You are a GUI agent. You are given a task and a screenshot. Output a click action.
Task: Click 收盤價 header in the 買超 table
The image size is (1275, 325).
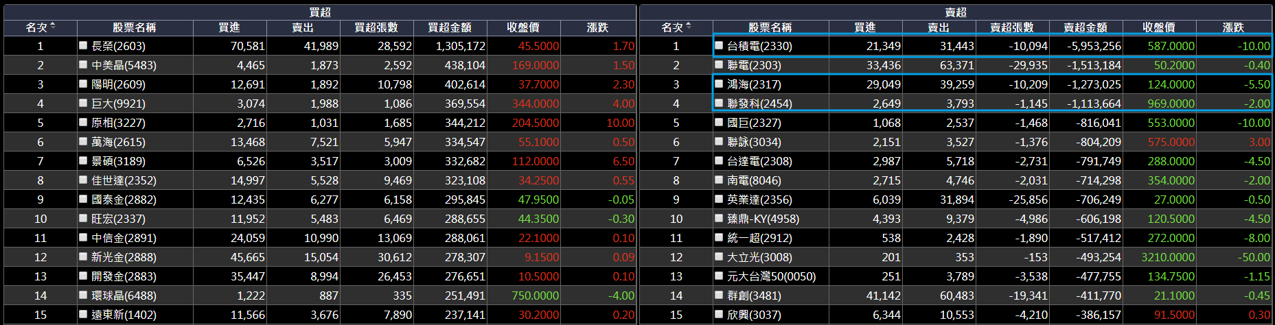click(523, 27)
